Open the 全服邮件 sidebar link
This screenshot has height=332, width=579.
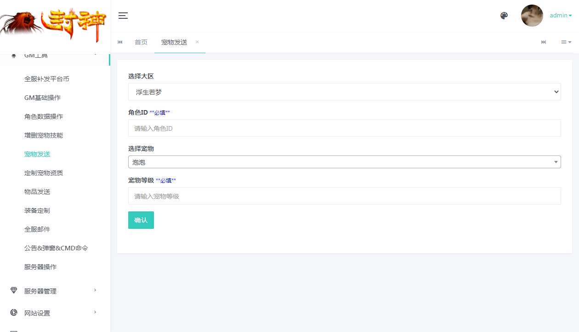coord(37,229)
